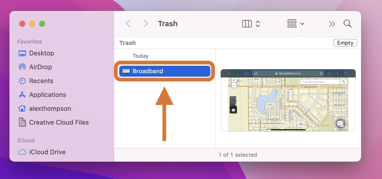This screenshot has height=179, width=382.
Task: Click the Creative Cloud Files document icon
Action: (22, 122)
